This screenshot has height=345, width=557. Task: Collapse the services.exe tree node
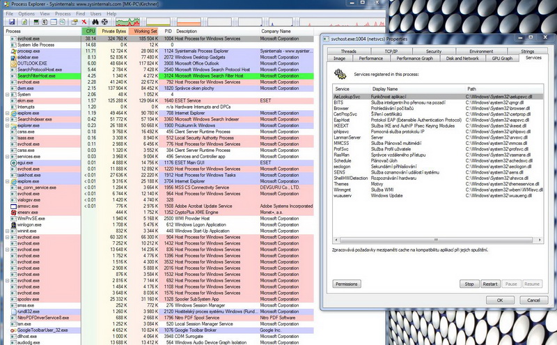click(7, 157)
